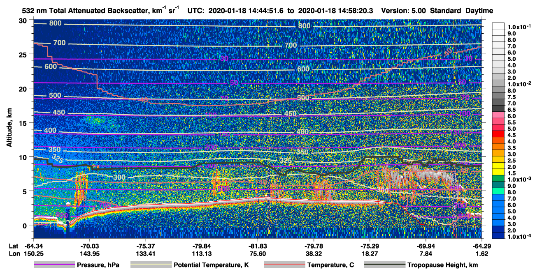
Task: Click latitude value -69.94
Action: click(426, 246)
